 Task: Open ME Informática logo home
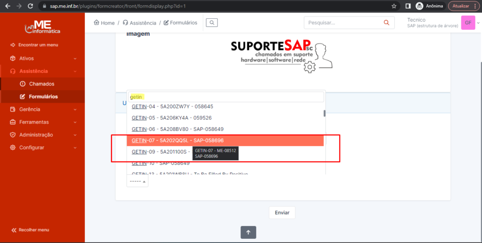pos(42,27)
